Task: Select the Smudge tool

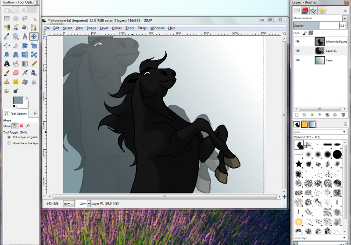Action: [7, 91]
